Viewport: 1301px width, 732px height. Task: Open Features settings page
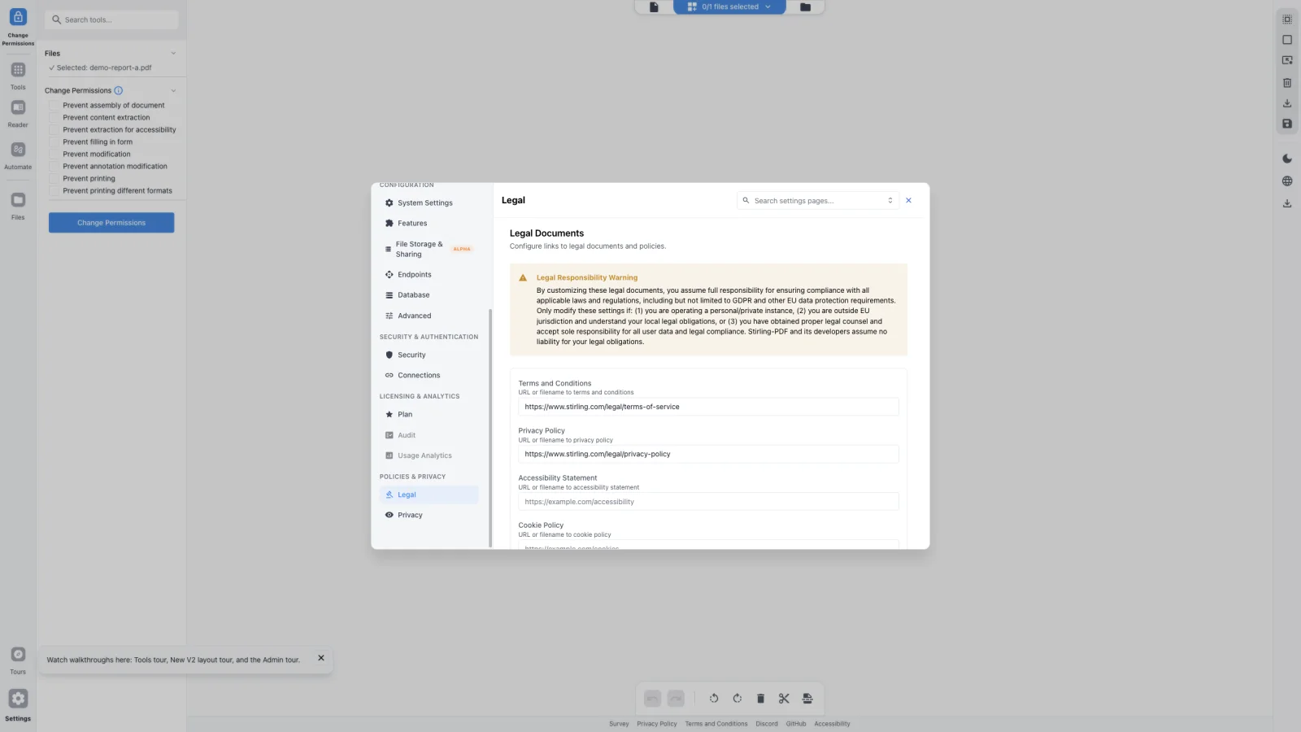point(429,224)
